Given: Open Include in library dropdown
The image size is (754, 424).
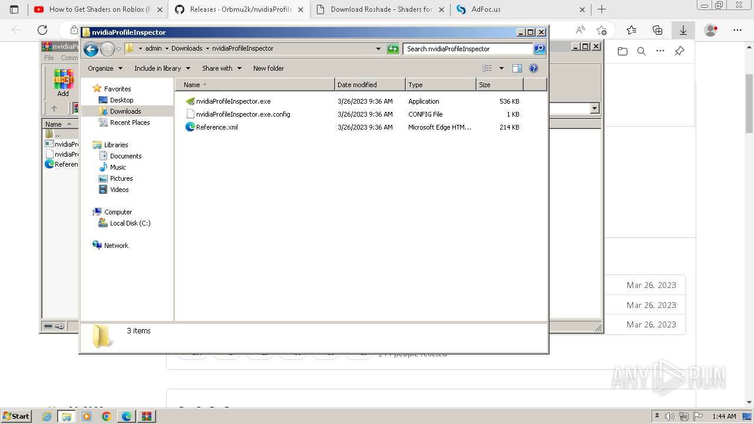Looking at the screenshot, I should [162, 68].
